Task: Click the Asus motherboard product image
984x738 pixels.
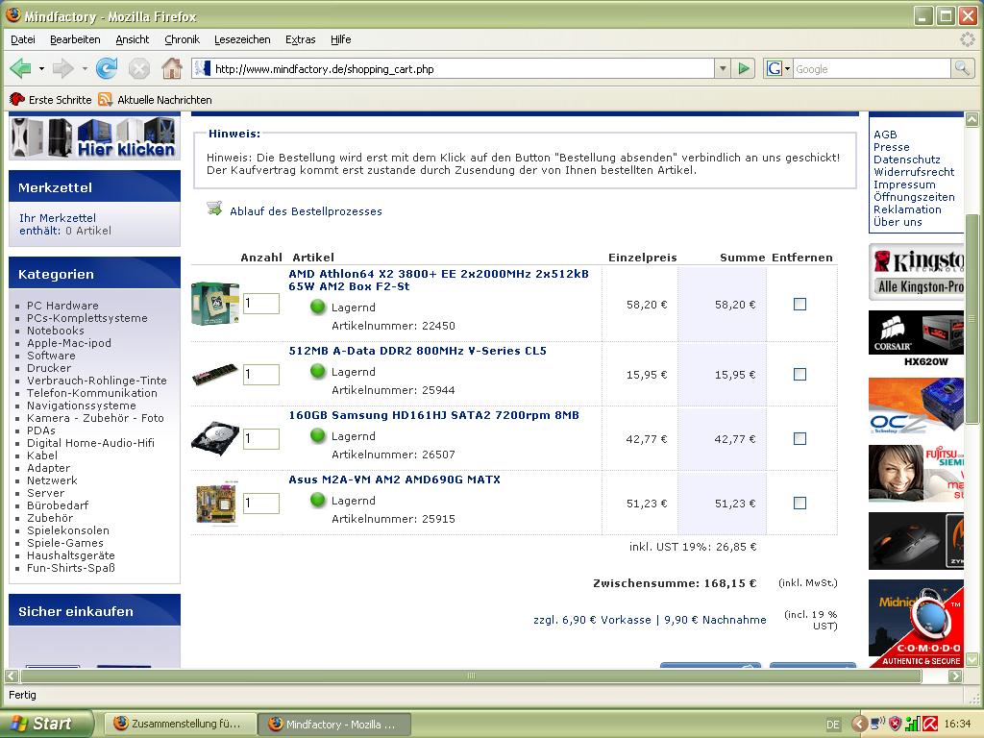Action: (x=216, y=503)
